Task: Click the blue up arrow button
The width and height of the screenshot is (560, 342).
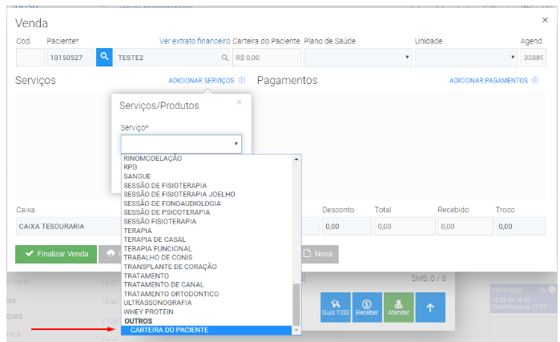Action: pyautogui.click(x=430, y=308)
